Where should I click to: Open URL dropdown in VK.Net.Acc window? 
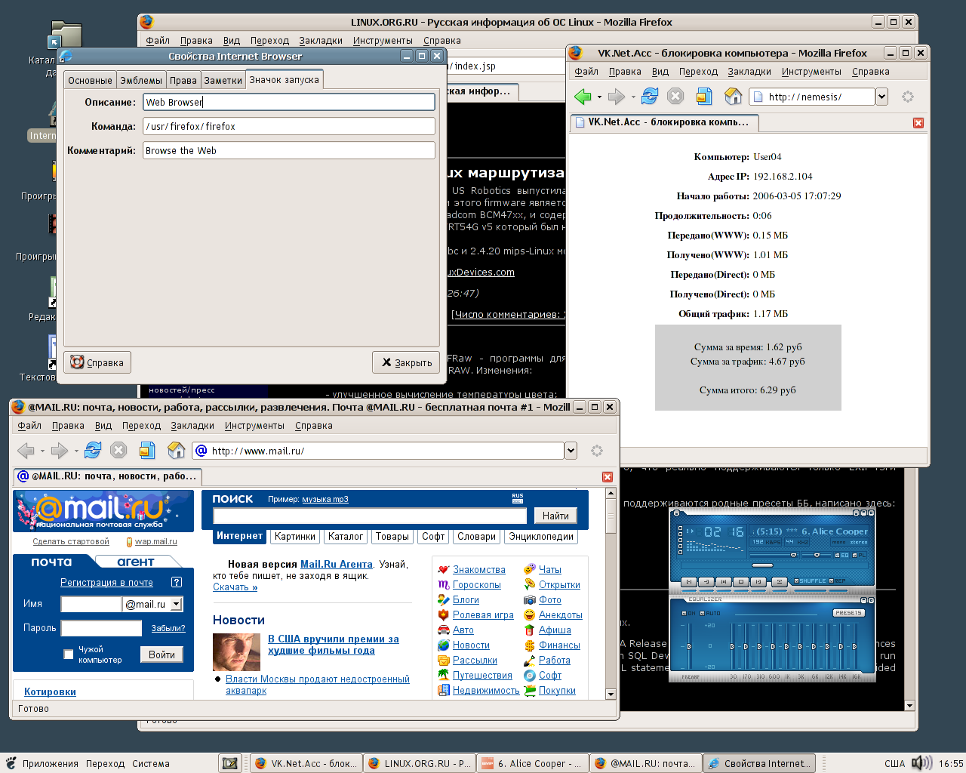[x=881, y=97]
